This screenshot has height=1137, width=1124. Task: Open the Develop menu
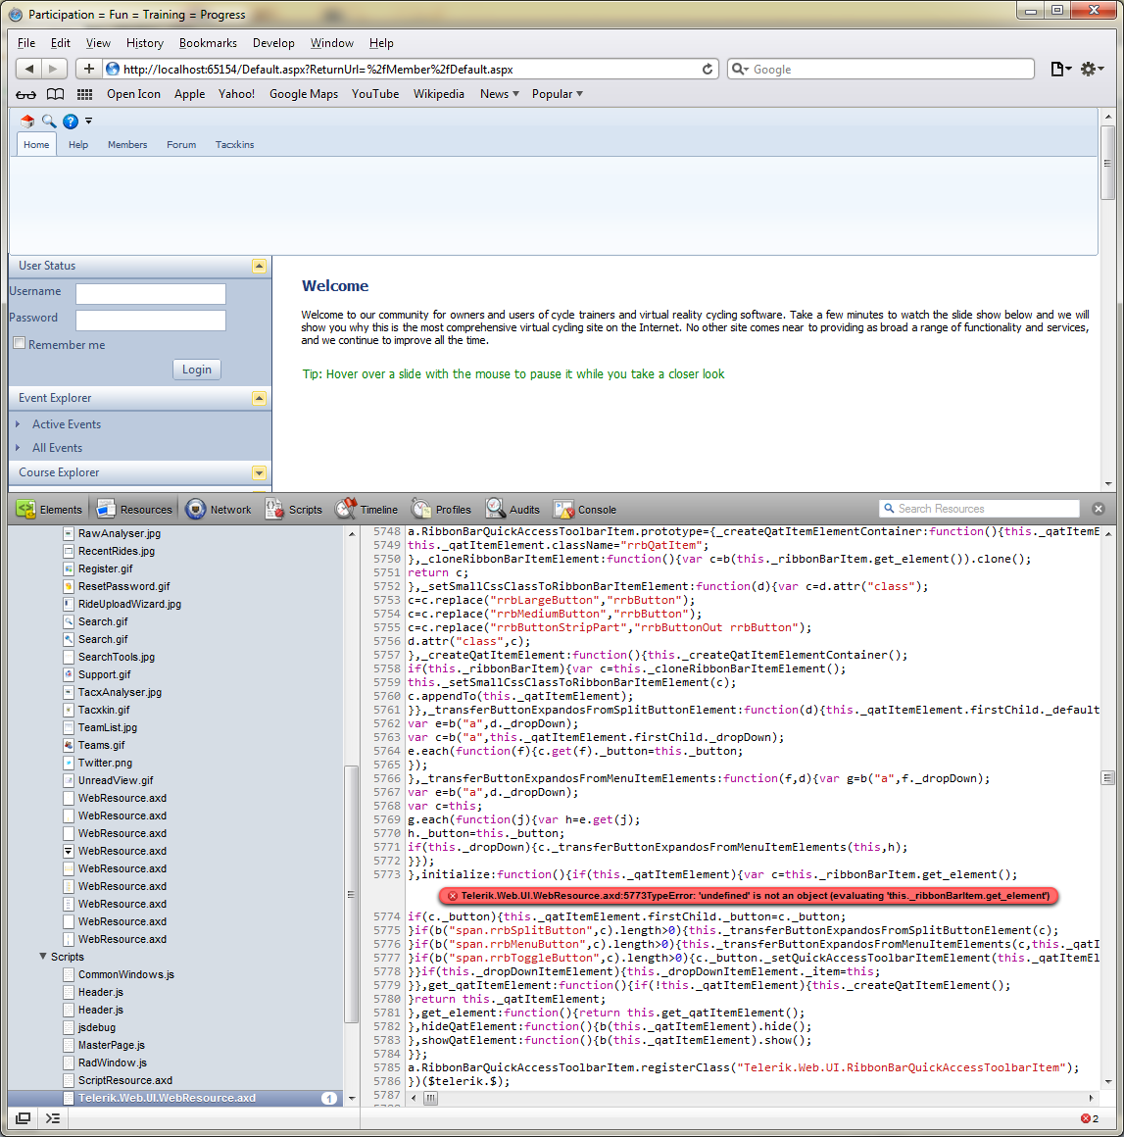(x=273, y=43)
